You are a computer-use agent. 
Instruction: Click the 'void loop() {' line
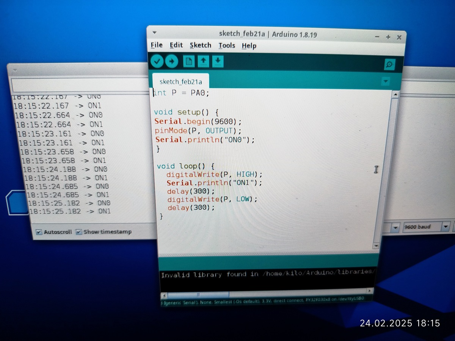[x=186, y=166]
